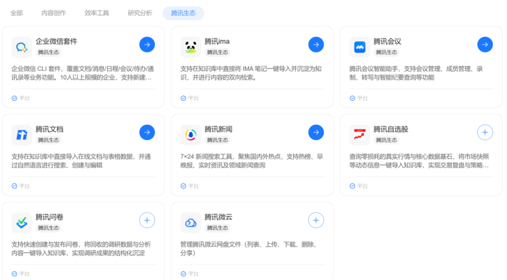This screenshot has height=280, width=507.
Task: Click the description starting 腾讯会议智能助手
Action: (x=416, y=73)
